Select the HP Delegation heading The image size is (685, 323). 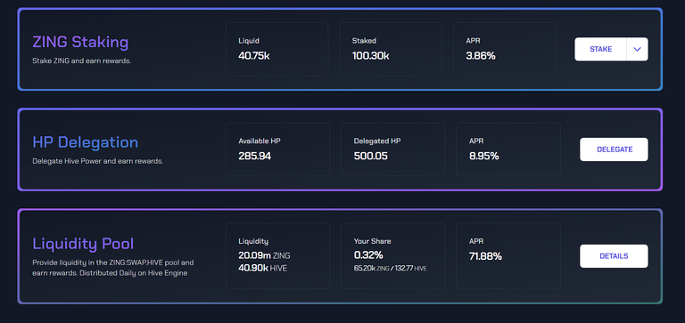coord(86,142)
